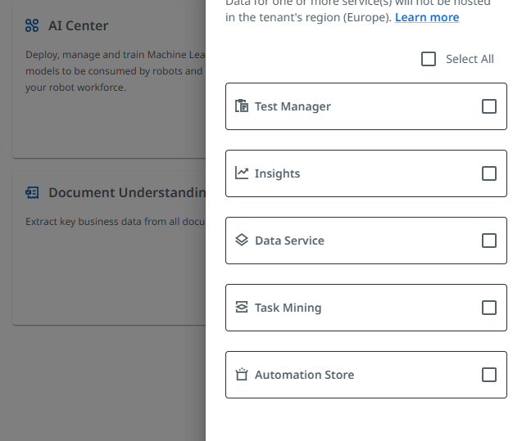The image size is (522, 441).
Task: Click the Task Mining icon
Action: pyautogui.click(x=242, y=308)
